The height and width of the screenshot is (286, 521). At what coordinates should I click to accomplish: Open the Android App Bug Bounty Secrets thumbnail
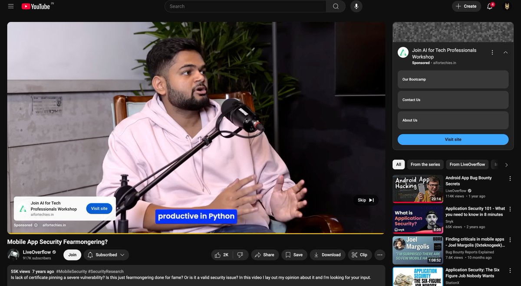(417, 188)
